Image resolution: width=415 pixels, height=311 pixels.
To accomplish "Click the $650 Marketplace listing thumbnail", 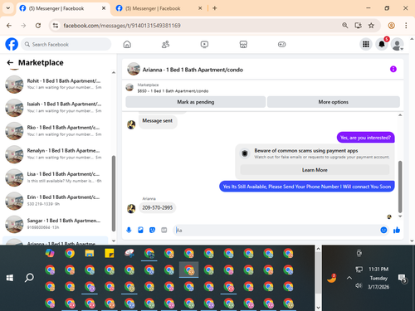I will (x=129, y=87).
